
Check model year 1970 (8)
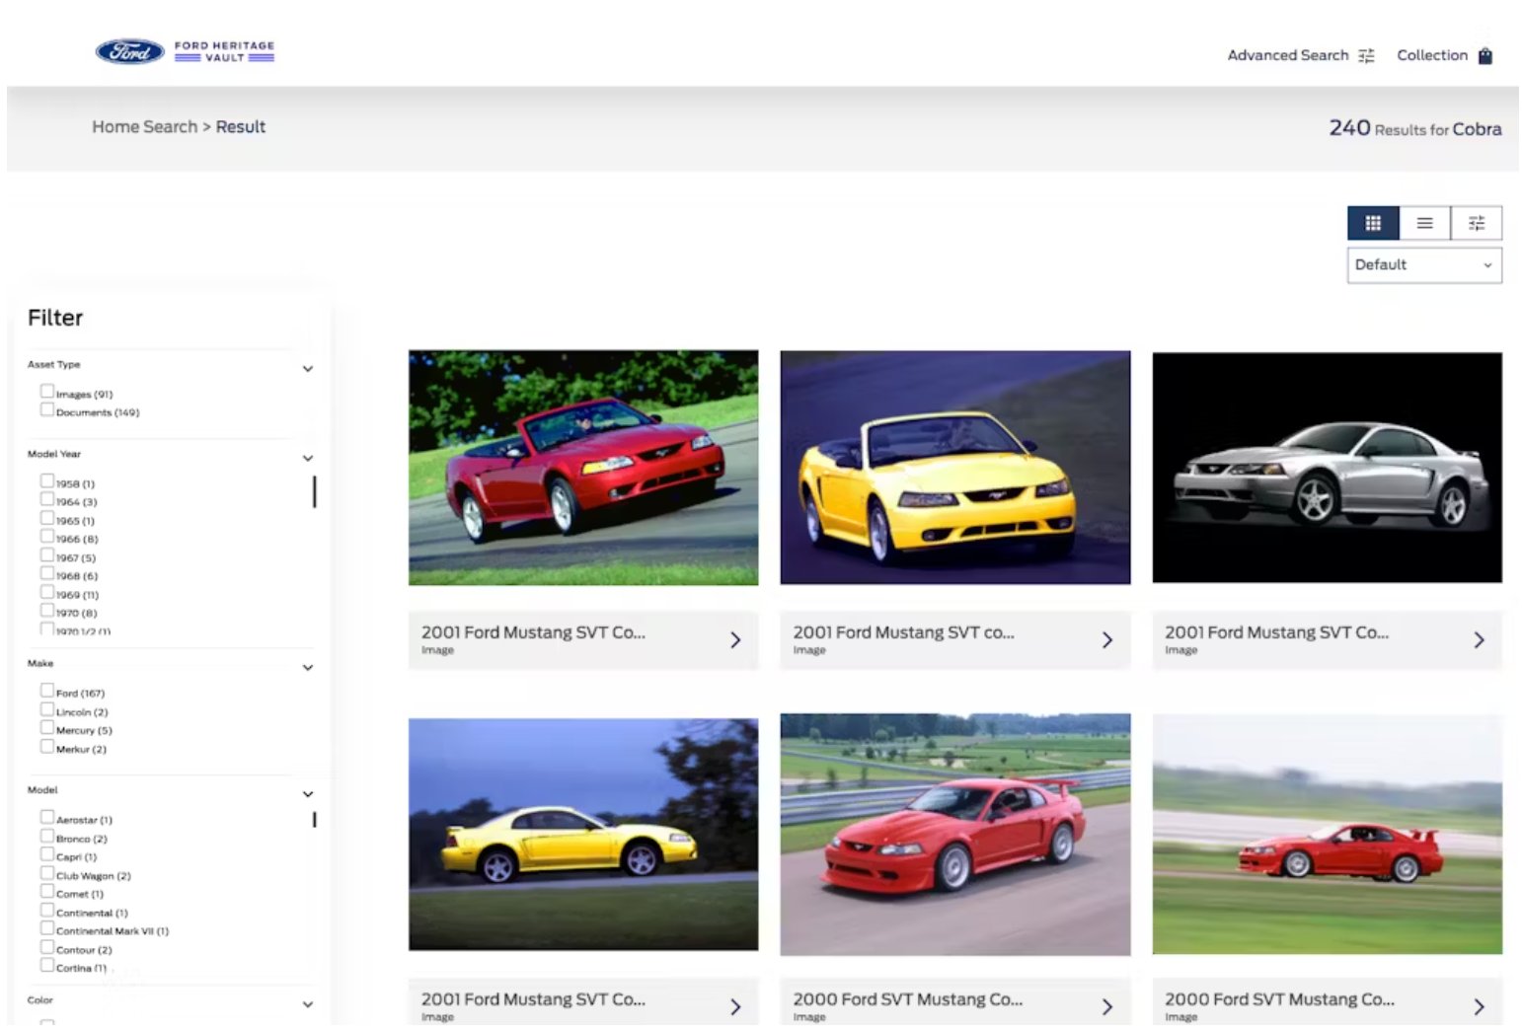click(46, 610)
